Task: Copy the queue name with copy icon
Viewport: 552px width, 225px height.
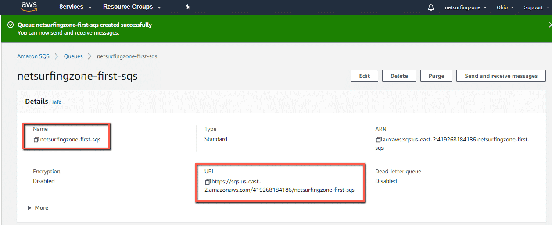Action: pyautogui.click(x=36, y=140)
